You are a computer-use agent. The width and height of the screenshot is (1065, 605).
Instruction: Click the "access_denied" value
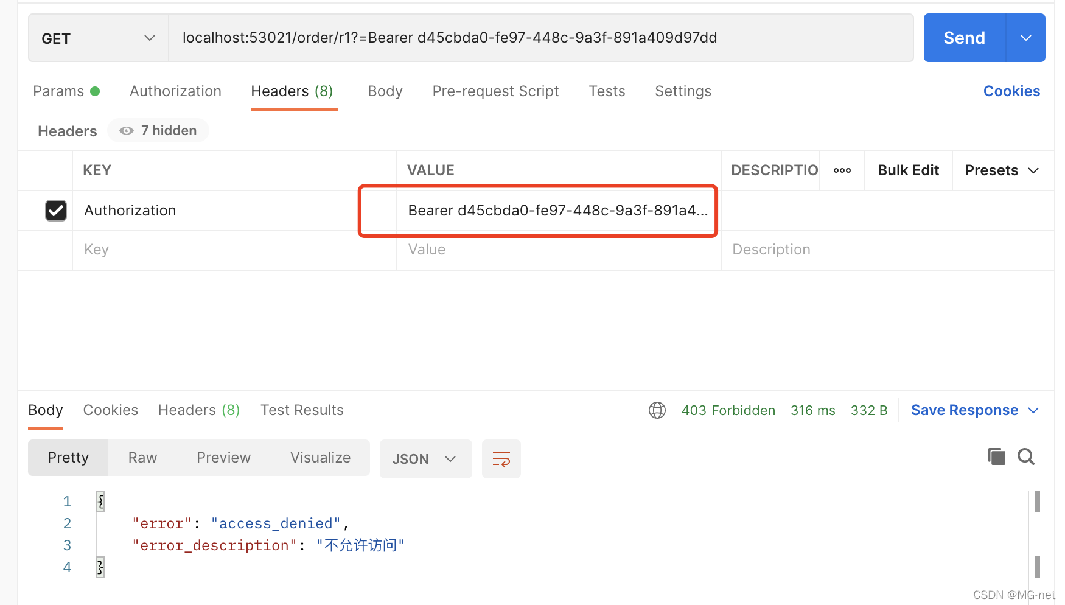tap(276, 523)
